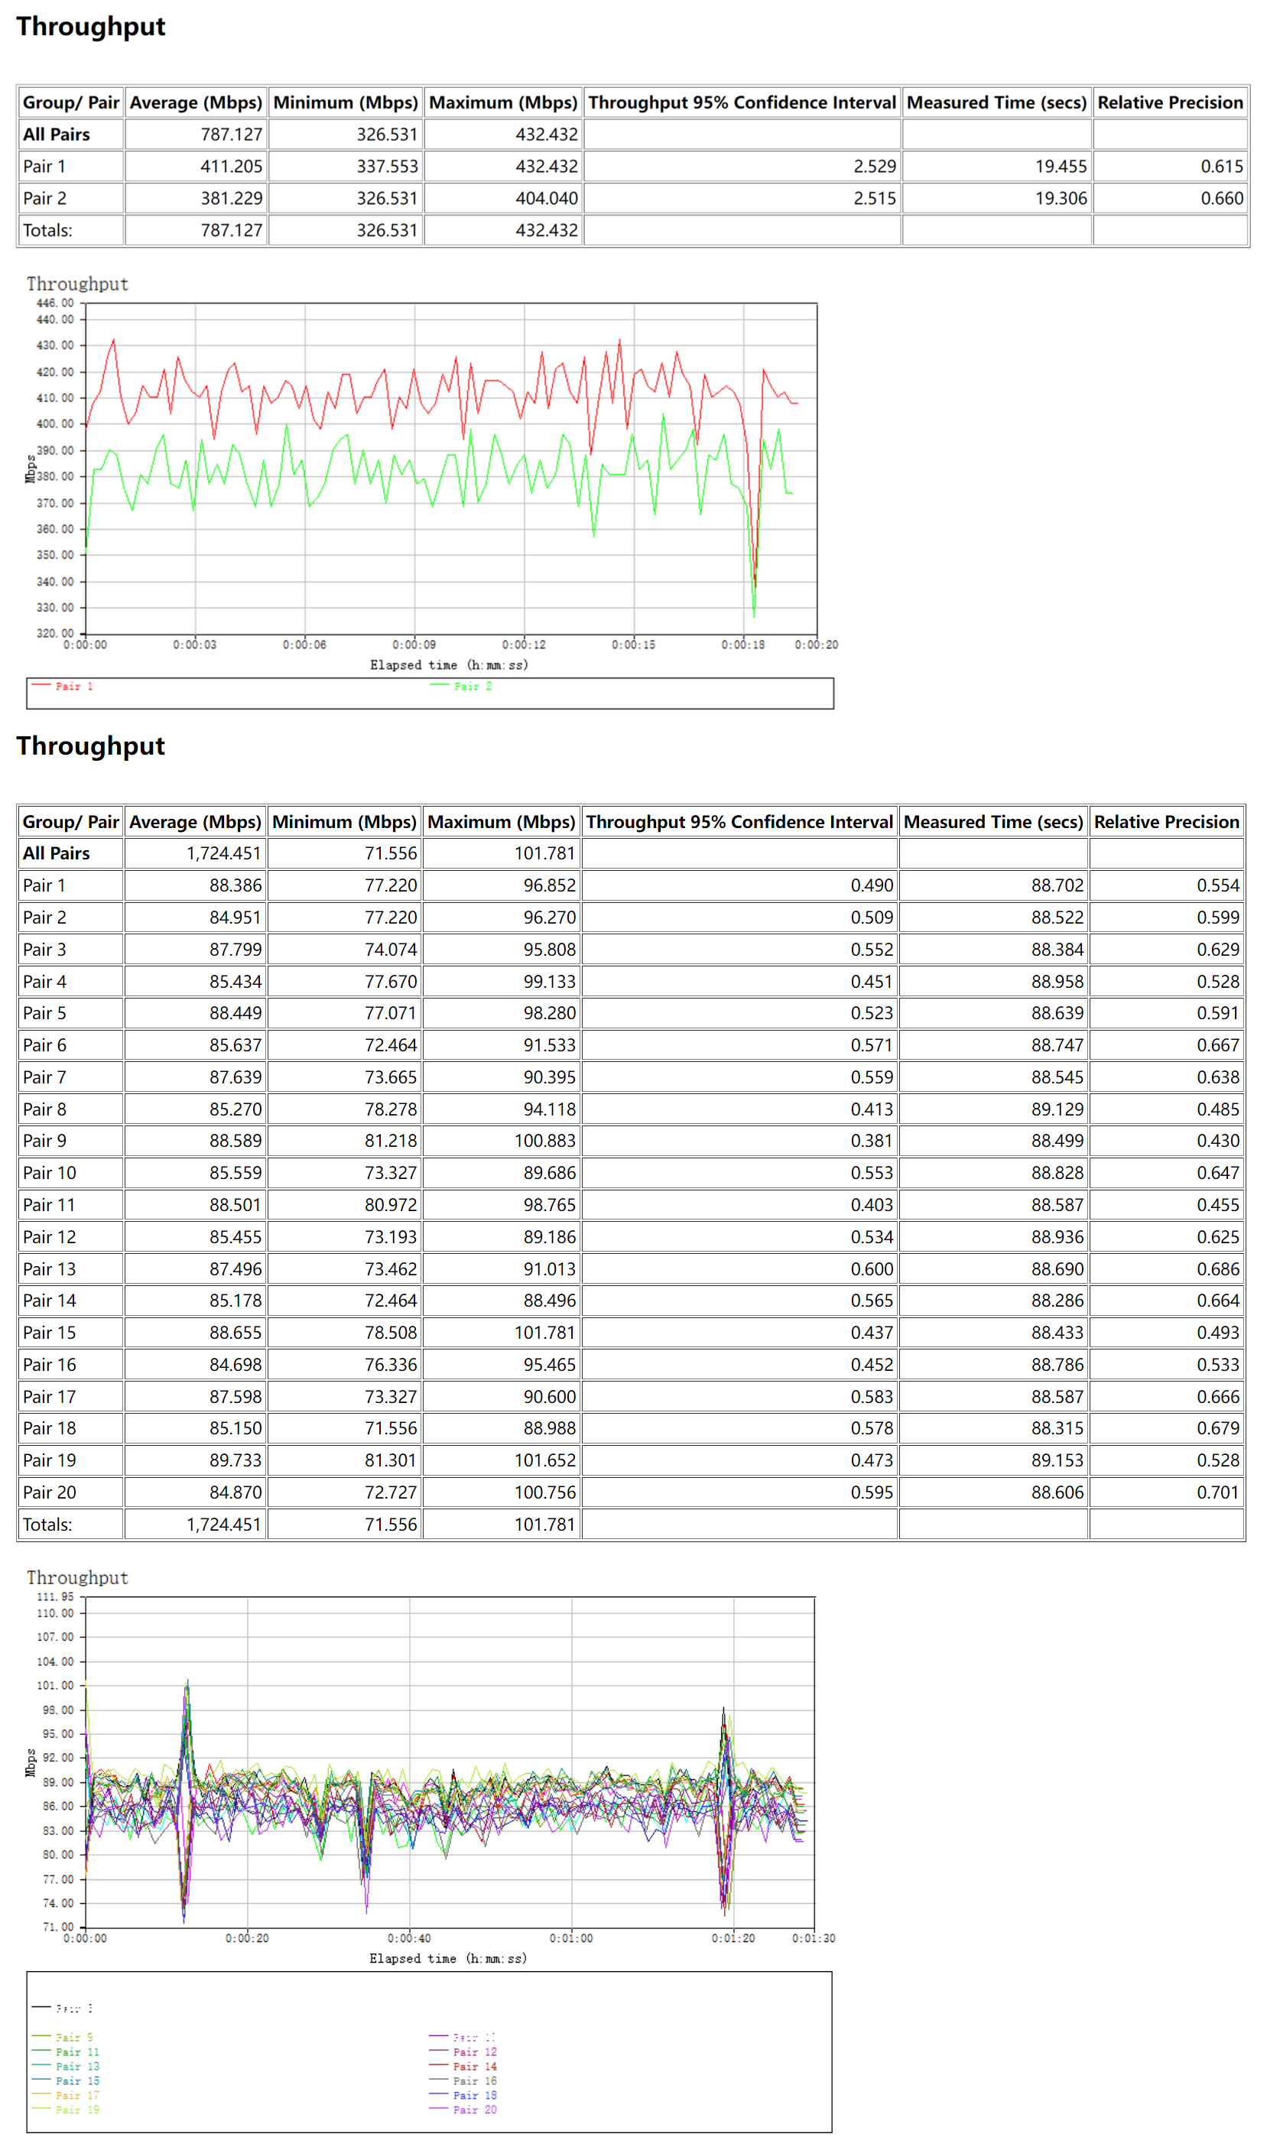Select minimum value 78.508
Viewport: 1267px width, 2150px height.
coord(344,1333)
